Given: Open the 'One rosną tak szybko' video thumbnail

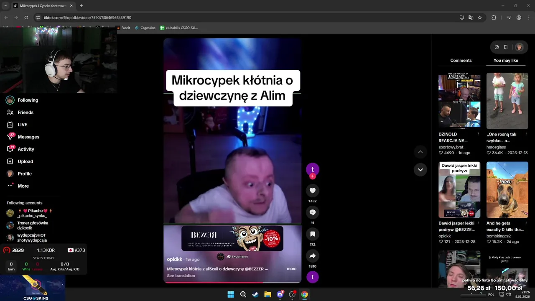Looking at the screenshot, I should [507, 101].
